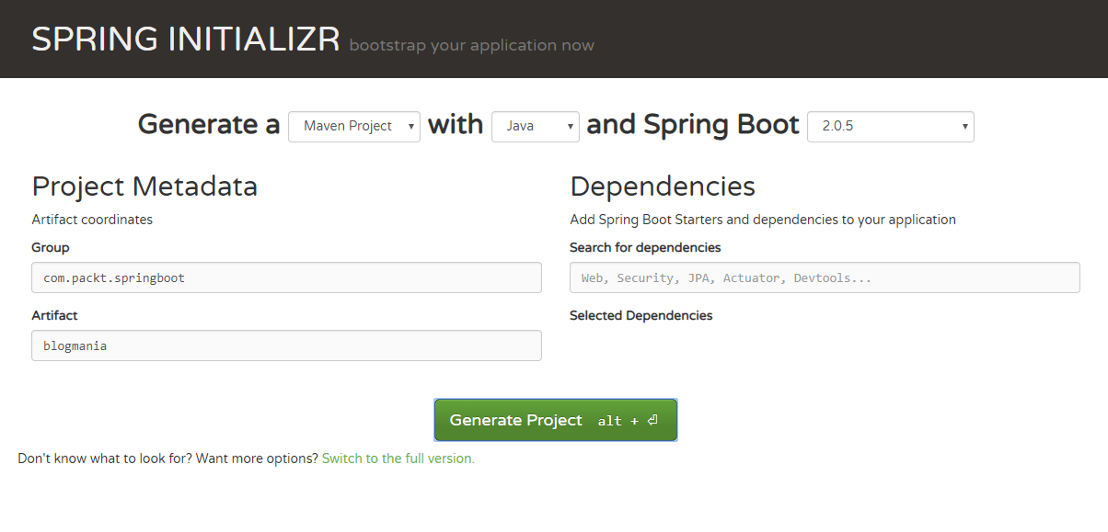This screenshot has height=532, width=1108.
Task: Click the bold Group label
Action: tap(51, 248)
